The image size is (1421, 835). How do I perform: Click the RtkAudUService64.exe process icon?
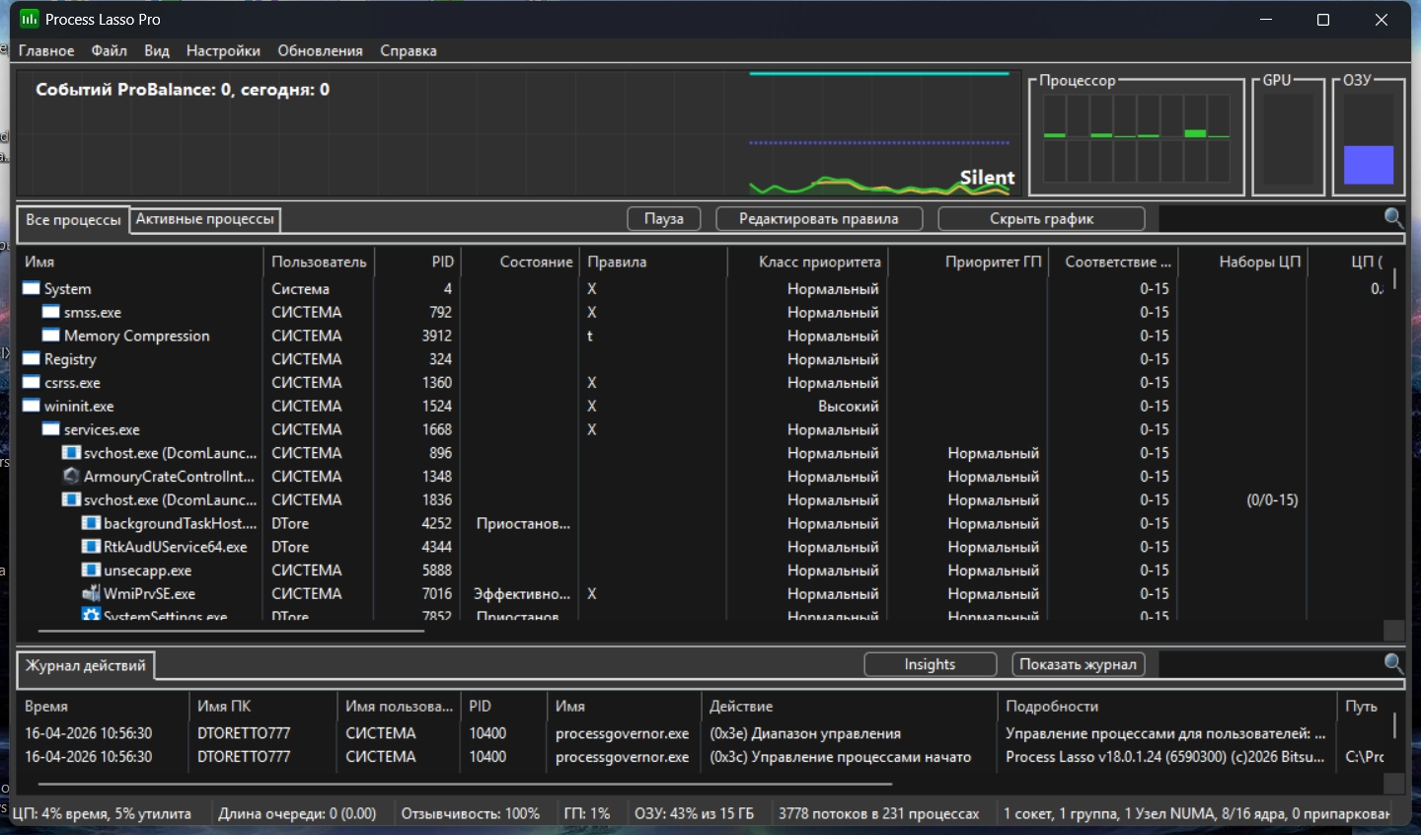[x=91, y=547]
